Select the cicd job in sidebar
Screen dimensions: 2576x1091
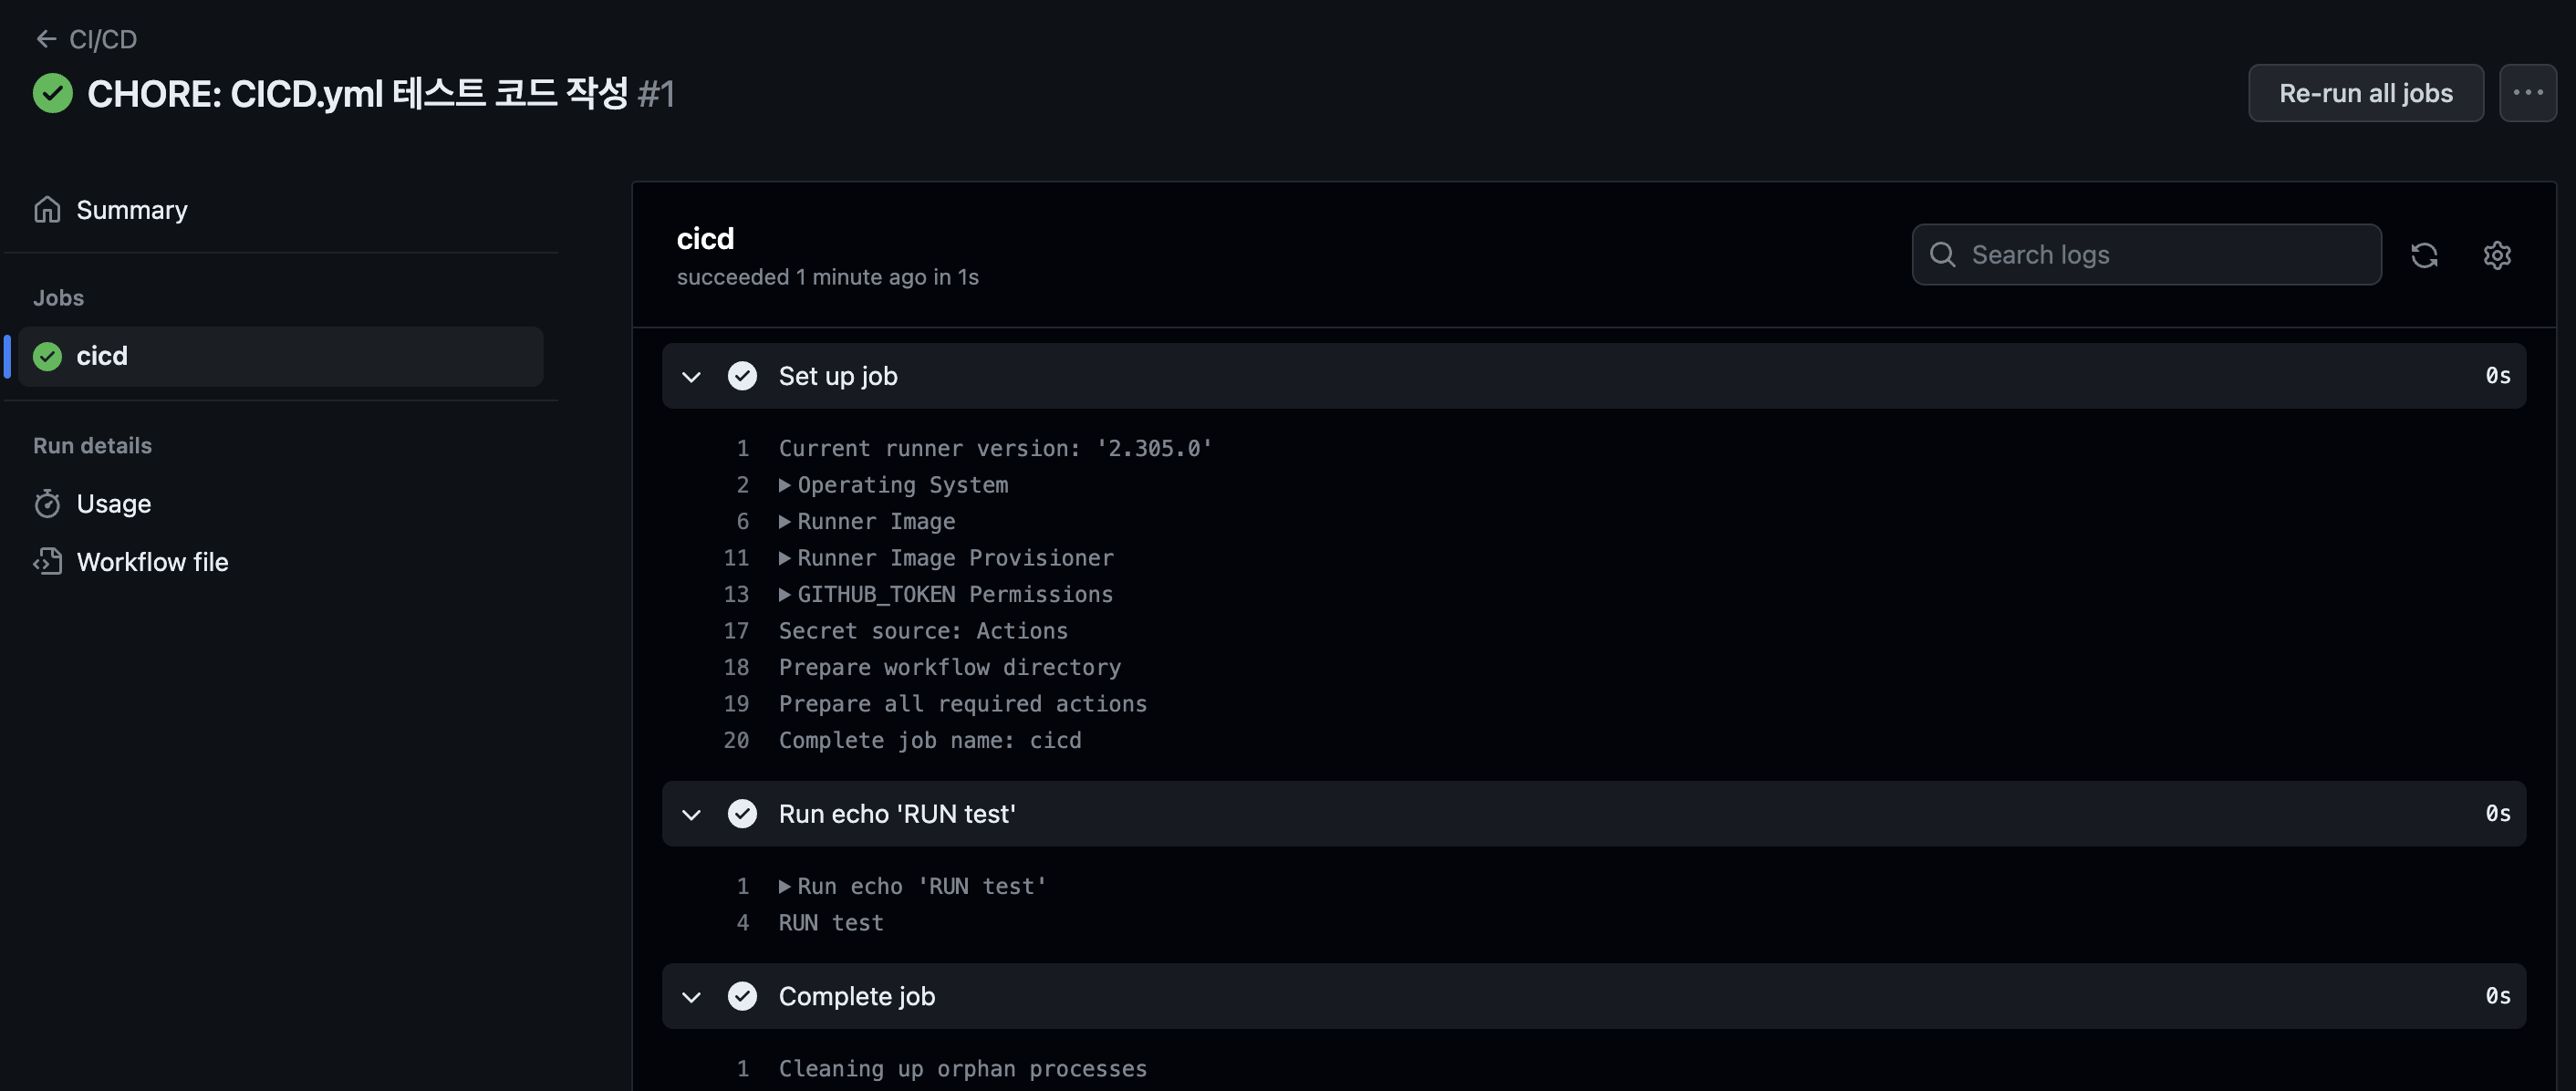pos(280,356)
